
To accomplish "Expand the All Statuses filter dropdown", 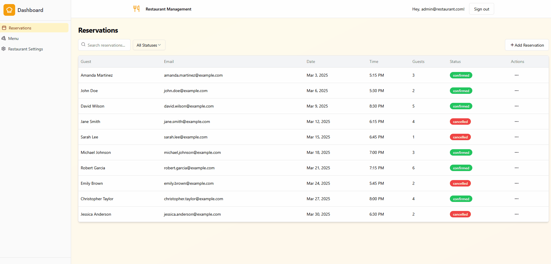I will [149, 45].
